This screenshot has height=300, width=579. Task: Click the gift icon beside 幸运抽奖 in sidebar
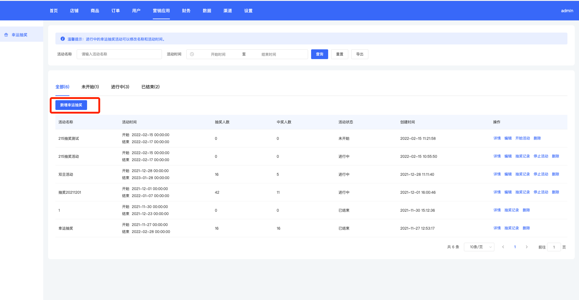click(x=6, y=35)
